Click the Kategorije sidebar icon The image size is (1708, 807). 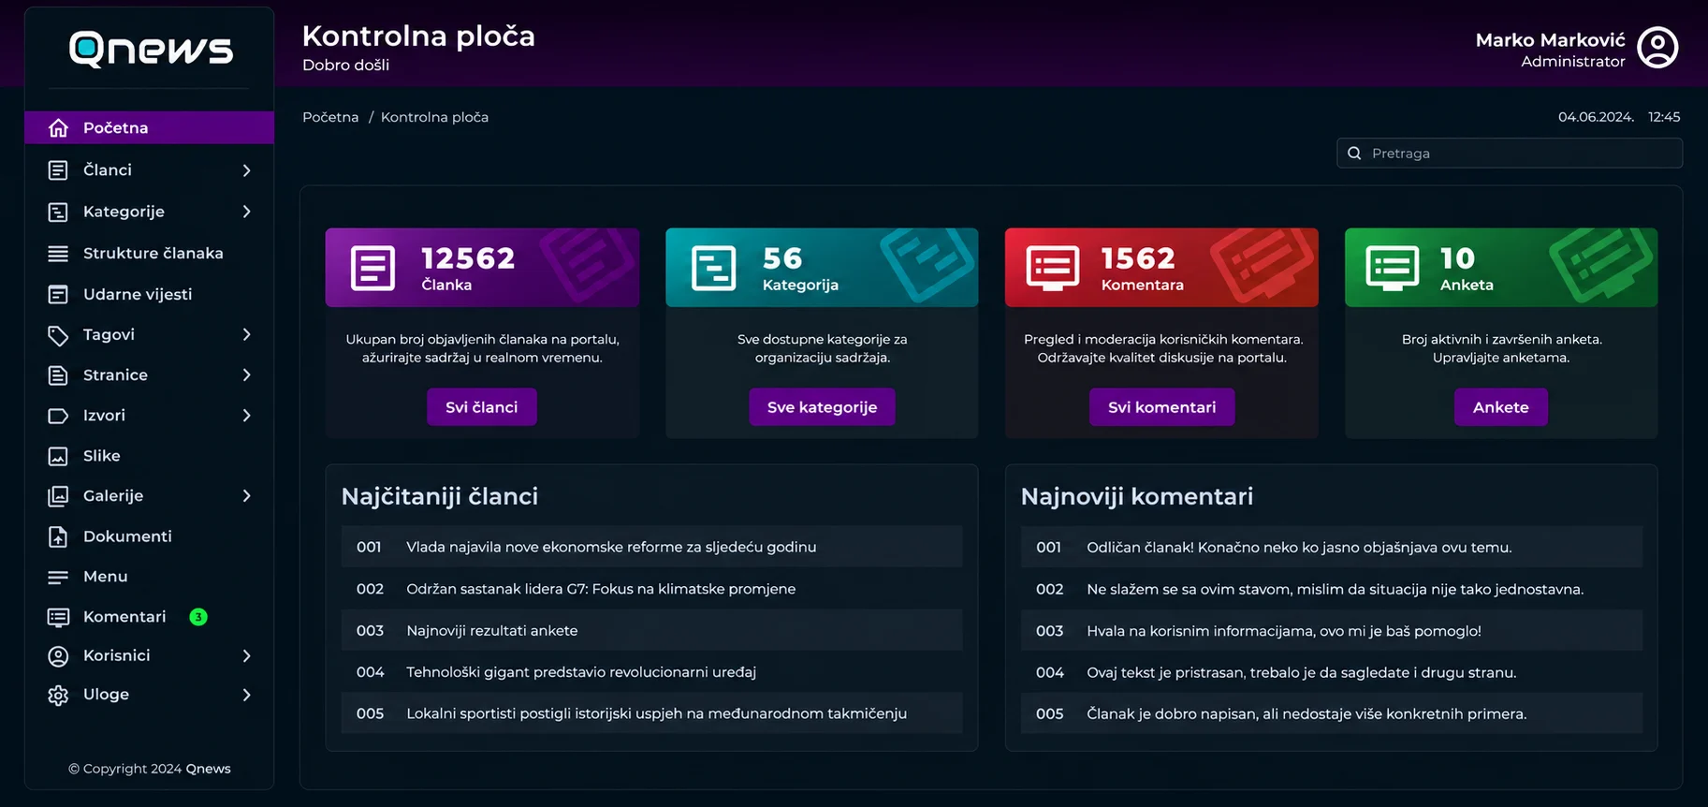coord(58,212)
